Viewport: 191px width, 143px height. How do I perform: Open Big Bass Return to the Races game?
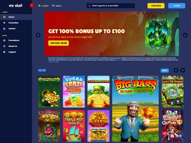click(x=135, y=109)
